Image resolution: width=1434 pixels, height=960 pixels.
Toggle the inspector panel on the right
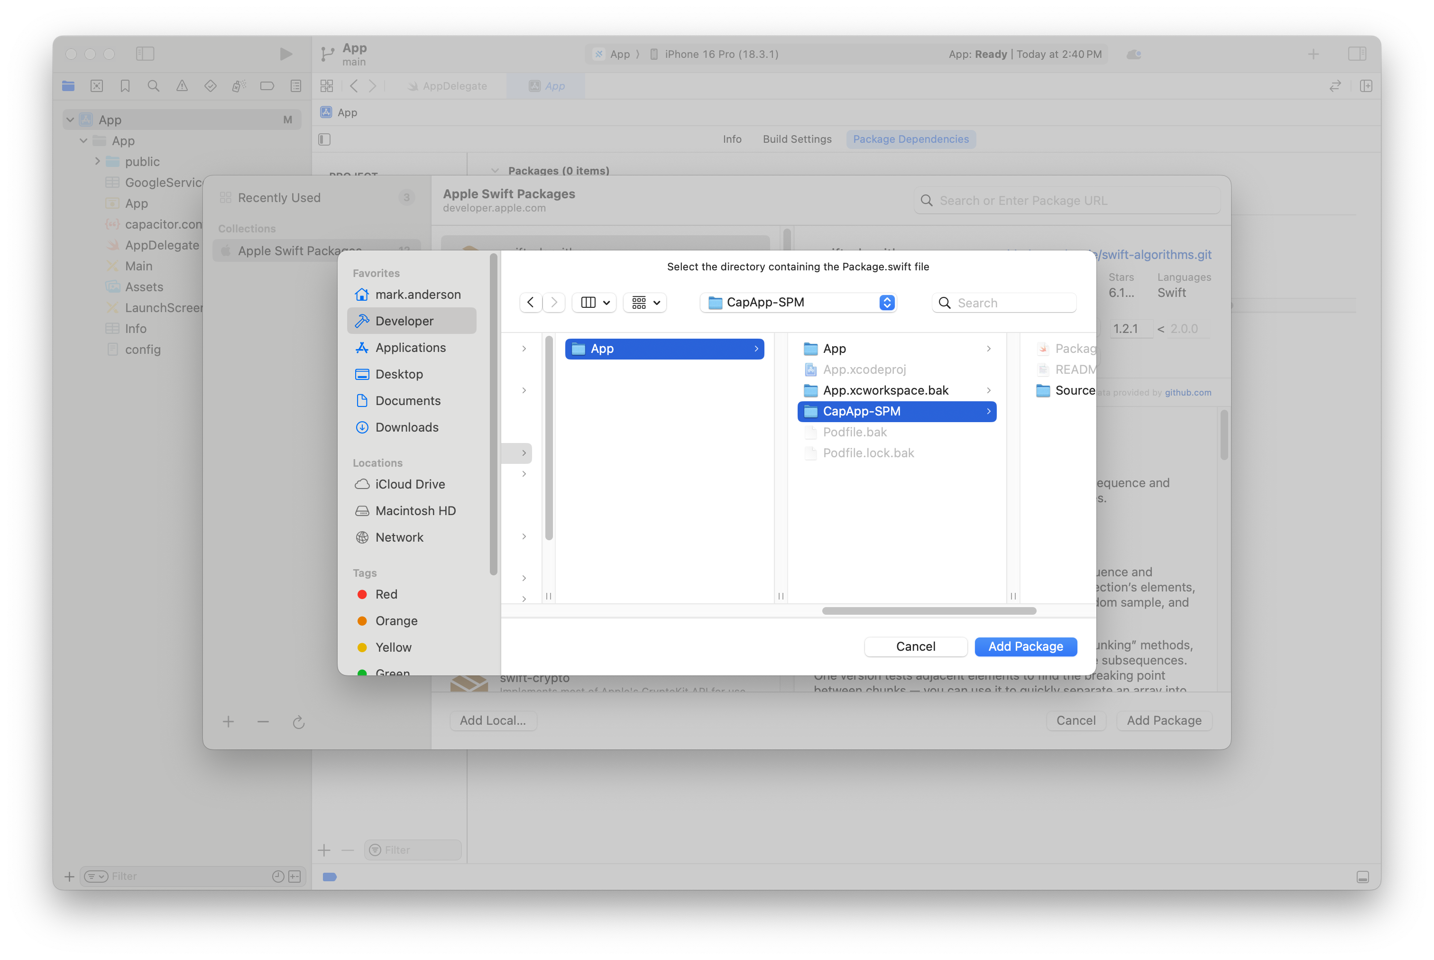pos(1358,54)
